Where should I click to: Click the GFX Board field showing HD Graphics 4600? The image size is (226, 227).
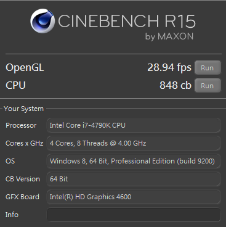click(x=134, y=197)
